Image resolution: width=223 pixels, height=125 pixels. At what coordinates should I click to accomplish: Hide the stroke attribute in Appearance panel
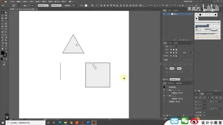[164, 90]
